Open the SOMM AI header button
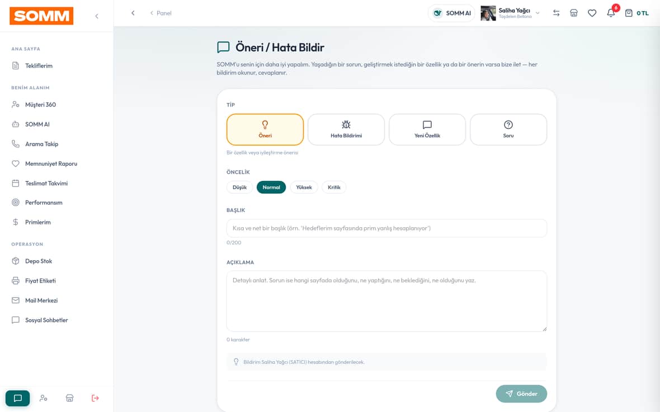Viewport: 660px width, 412px height. [451, 13]
